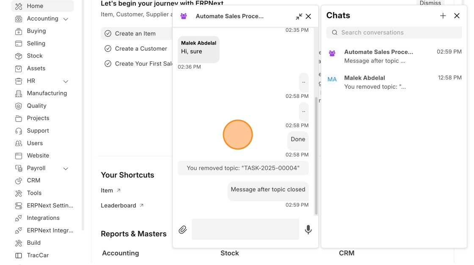Image resolution: width=474 pixels, height=265 pixels.
Task: Toggle the Create Your First Sales step checkmark
Action: point(108,64)
